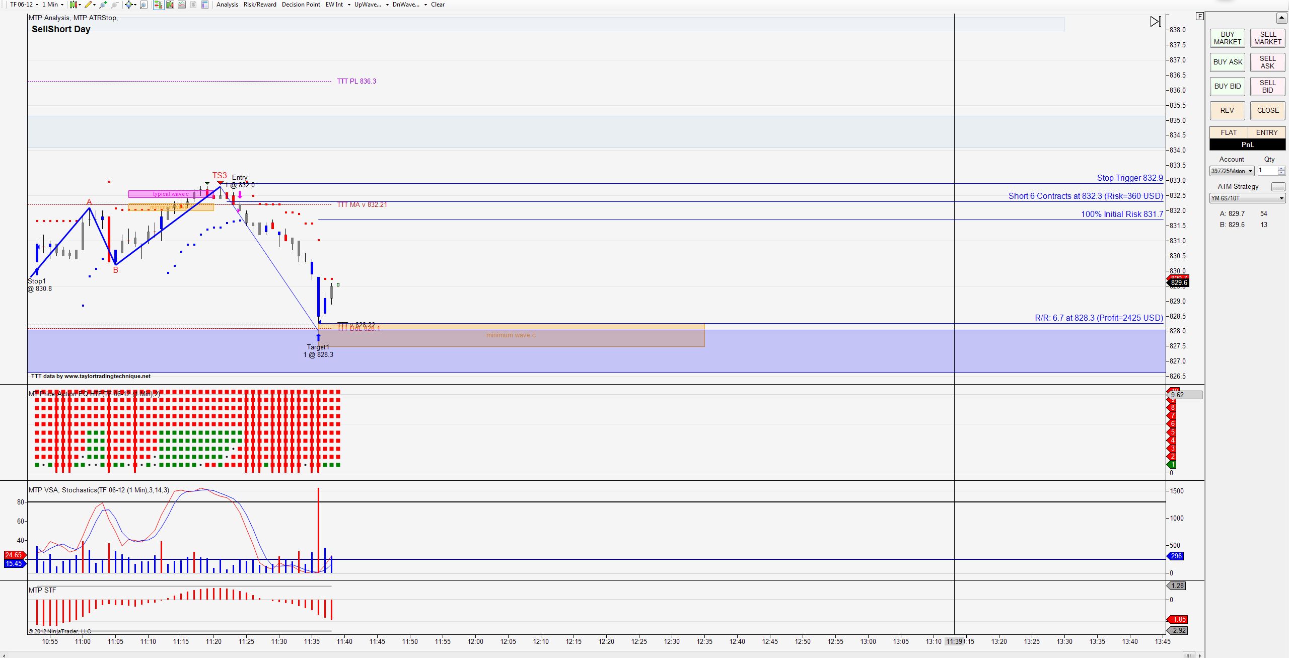Click the scrollbar right arrow
Screen dimensions: 1289x658
click(1200, 655)
